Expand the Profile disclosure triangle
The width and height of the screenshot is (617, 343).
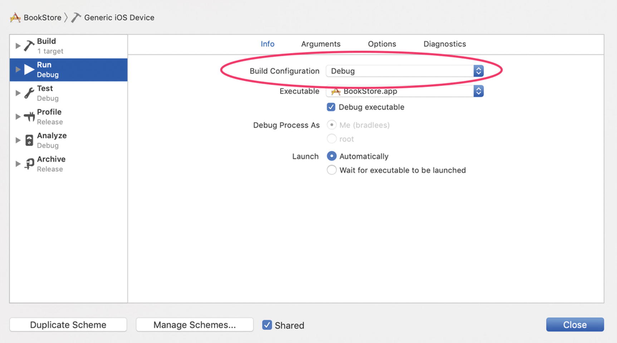(18, 116)
